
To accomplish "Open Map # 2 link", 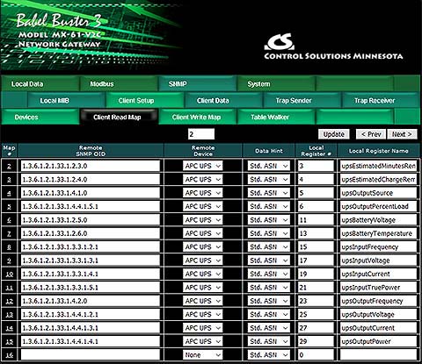I will (x=9, y=166).
